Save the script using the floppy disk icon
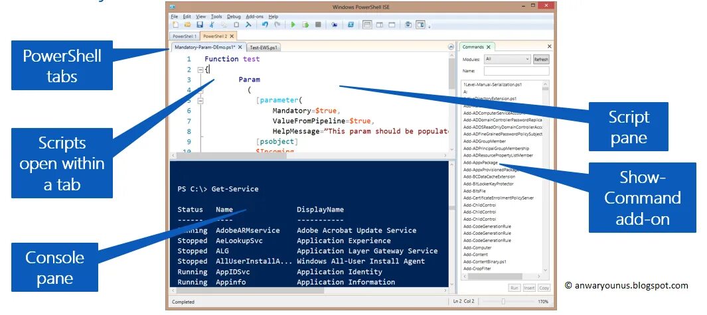Image resolution: width=707 pixels, height=315 pixels. 200,25
